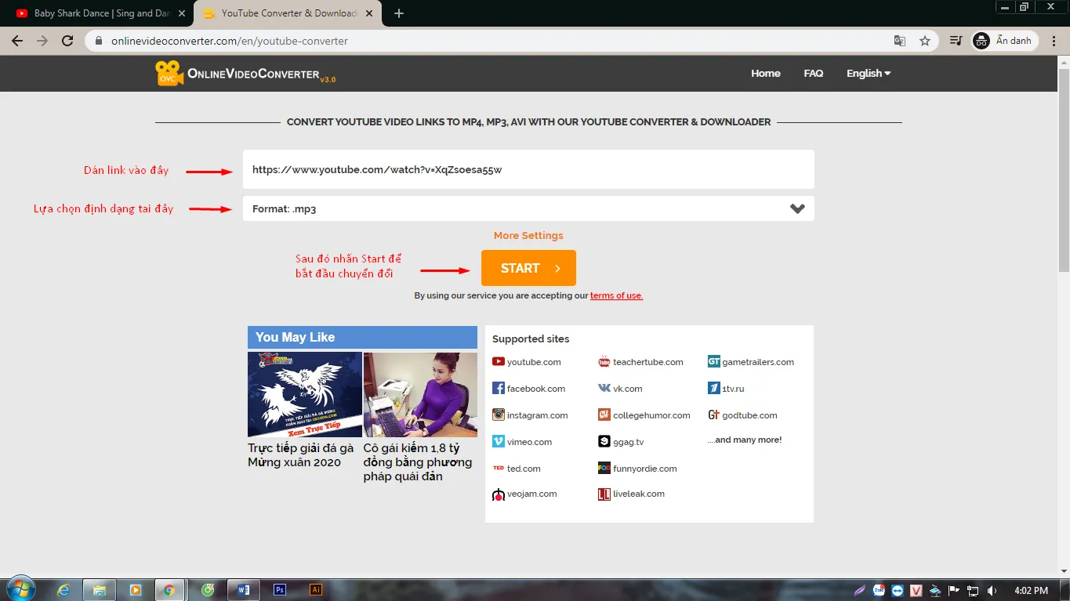Click the network tray icon

973,591
